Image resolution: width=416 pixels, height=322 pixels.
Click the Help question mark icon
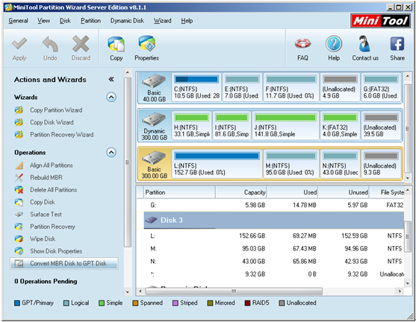[x=334, y=44]
